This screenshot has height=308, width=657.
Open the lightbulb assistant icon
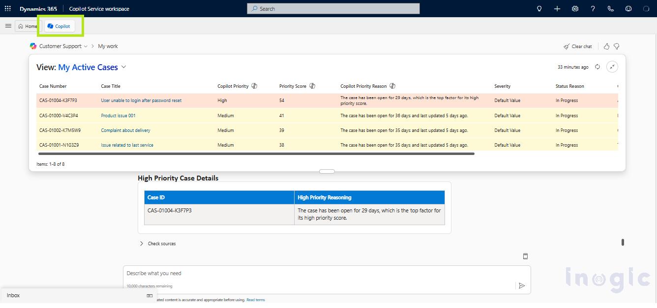pyautogui.click(x=539, y=8)
